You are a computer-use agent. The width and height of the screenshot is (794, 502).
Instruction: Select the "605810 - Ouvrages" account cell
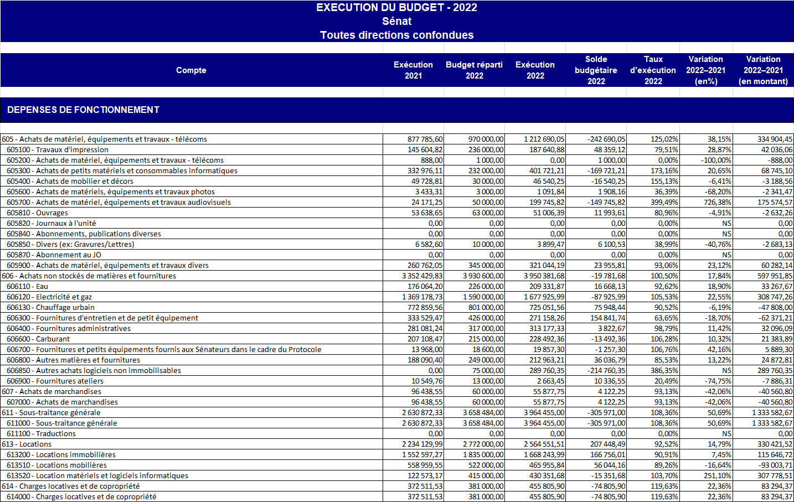tap(38, 213)
